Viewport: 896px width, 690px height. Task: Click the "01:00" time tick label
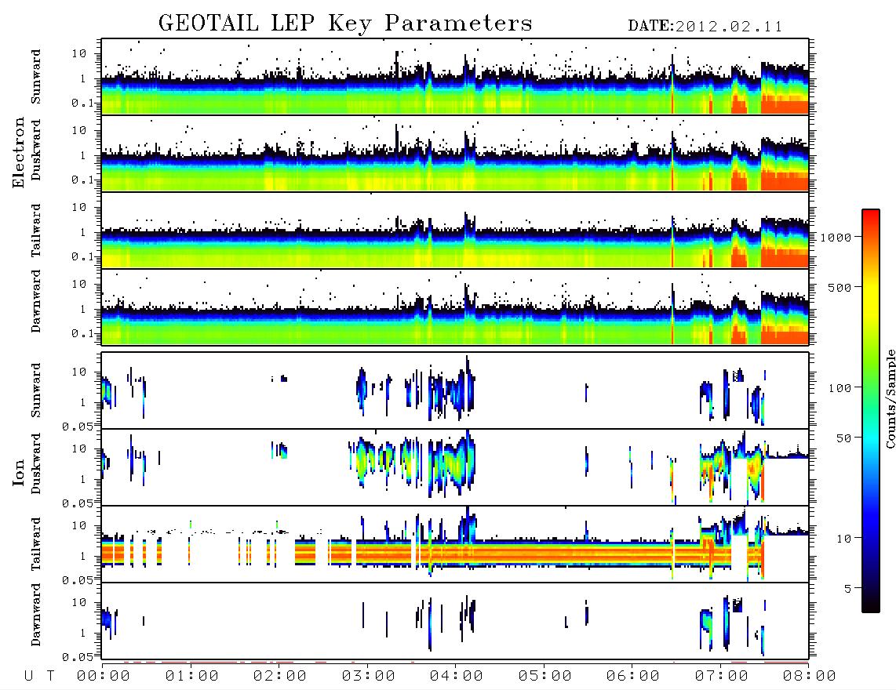[x=191, y=676]
